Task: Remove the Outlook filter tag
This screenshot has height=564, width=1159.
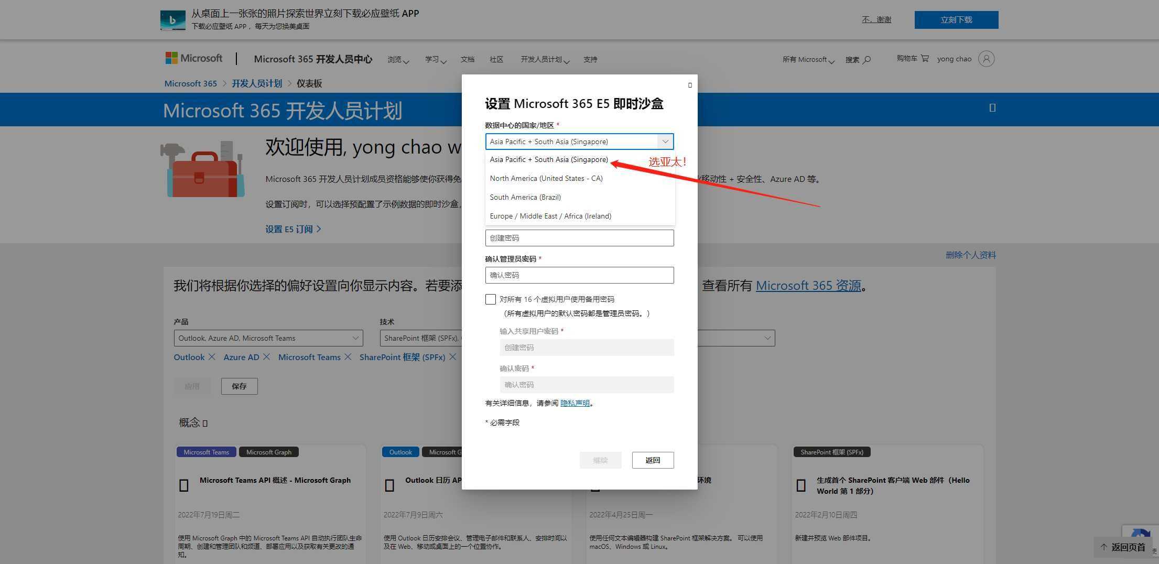Action: (x=212, y=356)
